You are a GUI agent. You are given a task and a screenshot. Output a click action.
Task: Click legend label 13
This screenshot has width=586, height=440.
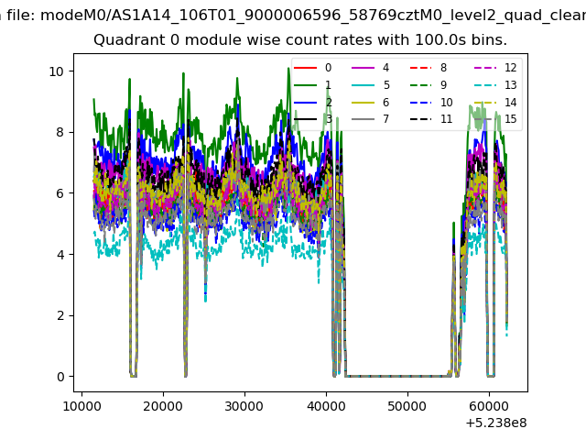pos(511,85)
